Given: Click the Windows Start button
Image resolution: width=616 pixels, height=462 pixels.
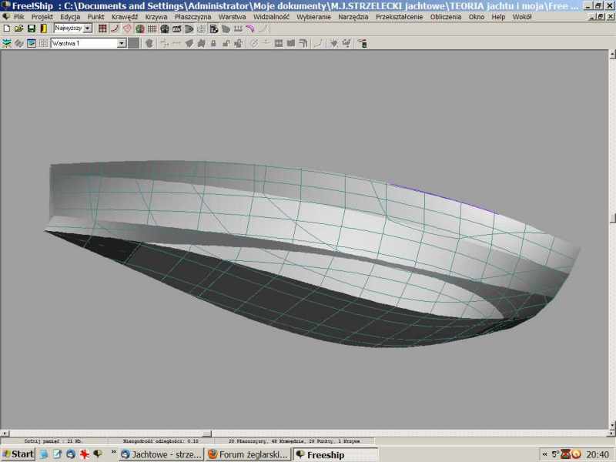Looking at the screenshot, I should [x=18, y=454].
